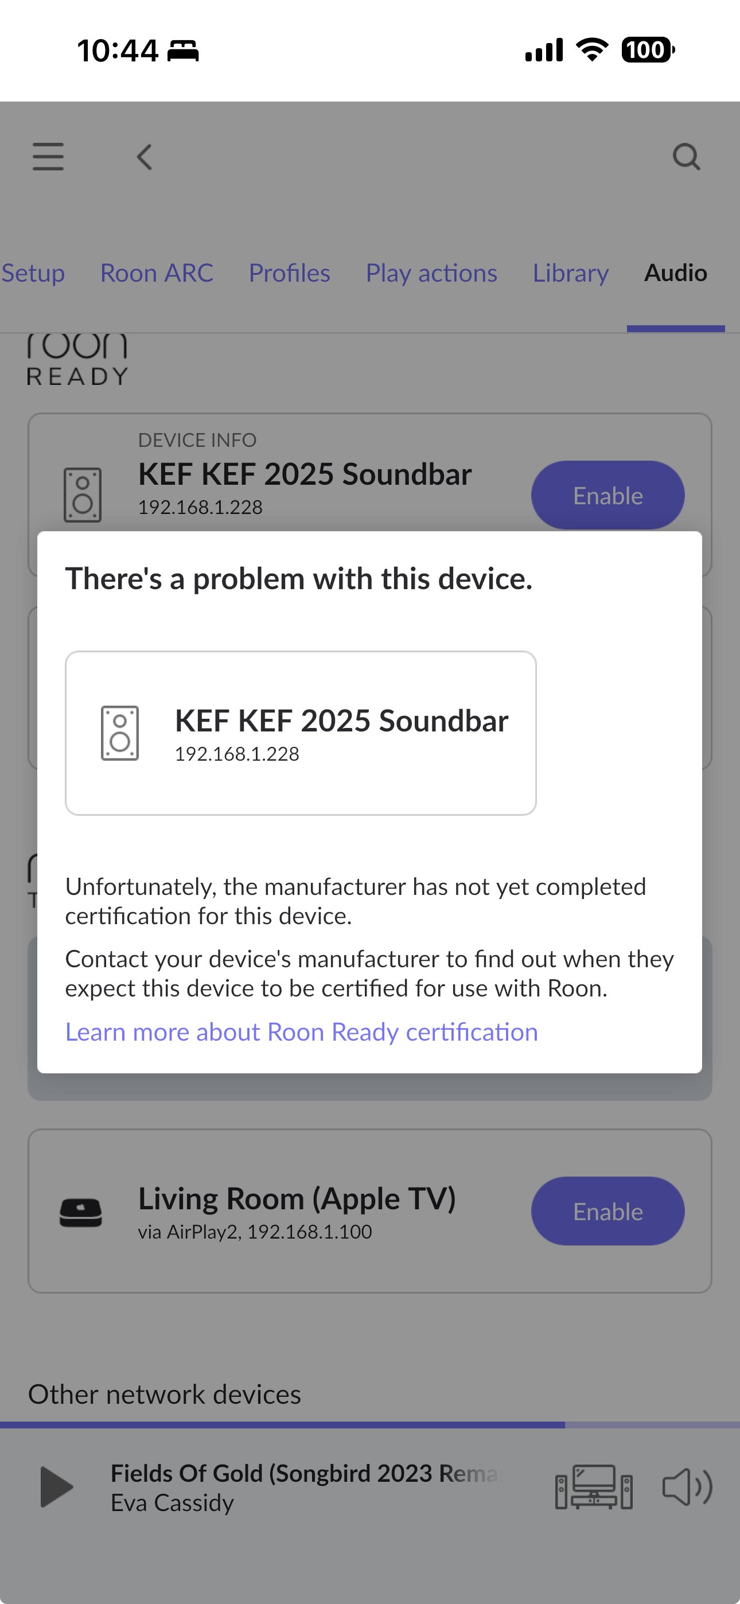Open the volume control speaker icon
This screenshot has height=1604, width=740.
tap(687, 1487)
